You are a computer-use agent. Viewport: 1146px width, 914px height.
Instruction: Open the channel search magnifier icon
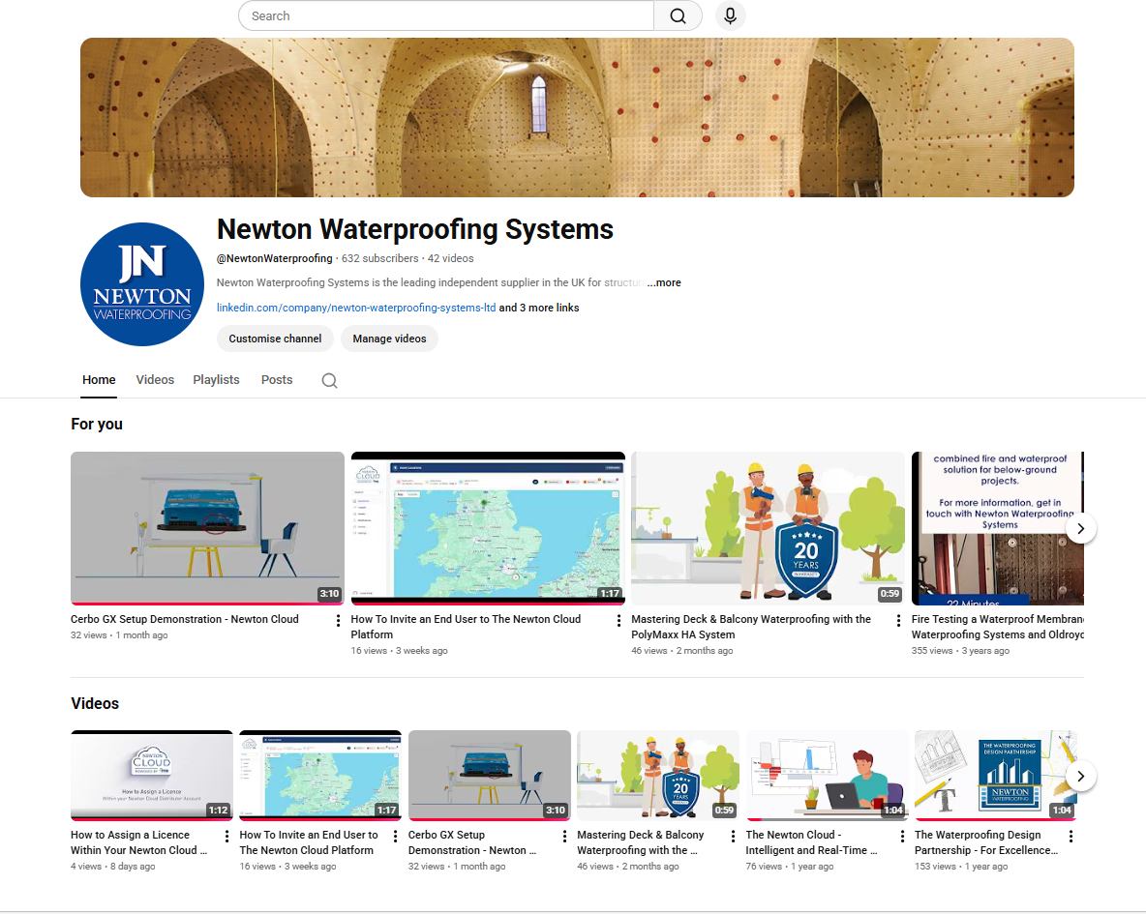pos(330,381)
